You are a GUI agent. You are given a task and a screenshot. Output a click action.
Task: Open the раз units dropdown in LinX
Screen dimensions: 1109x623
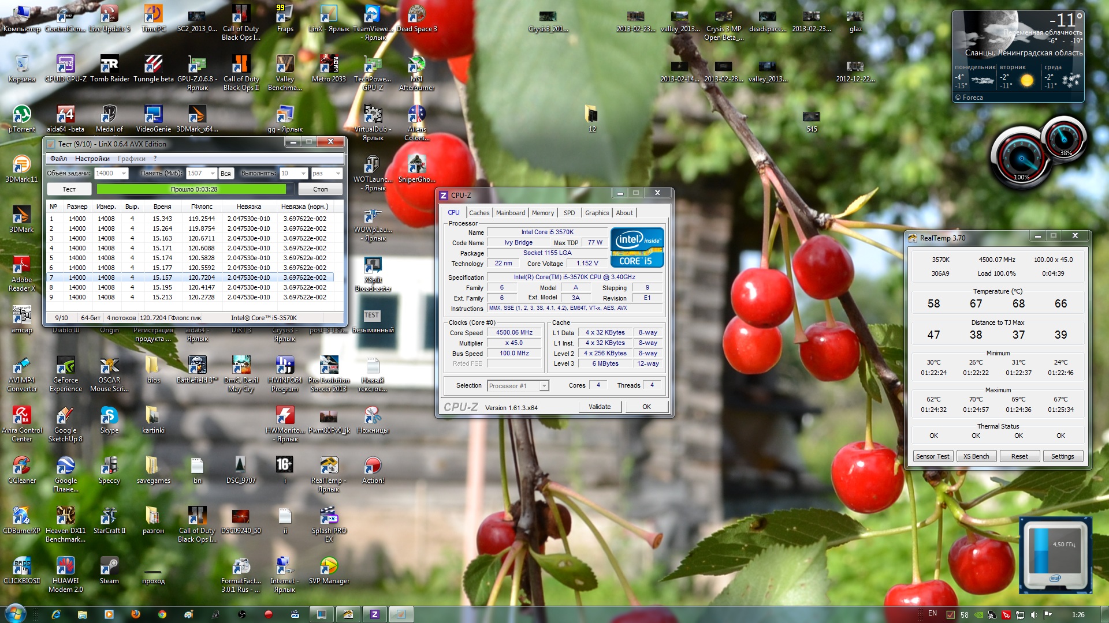338,174
